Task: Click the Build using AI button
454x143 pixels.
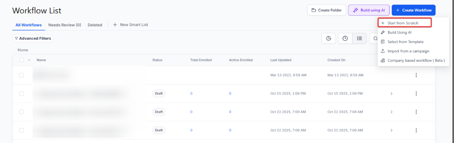Action: tap(369, 10)
